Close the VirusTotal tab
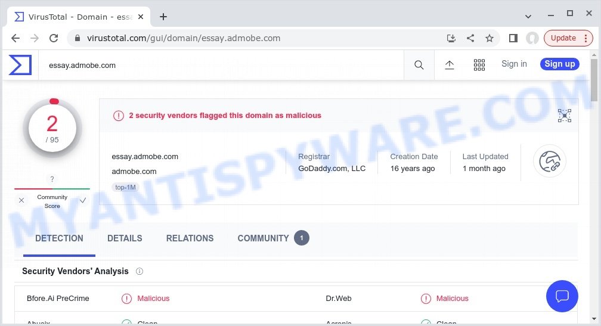Screen dimensions: 601x326 [141, 17]
